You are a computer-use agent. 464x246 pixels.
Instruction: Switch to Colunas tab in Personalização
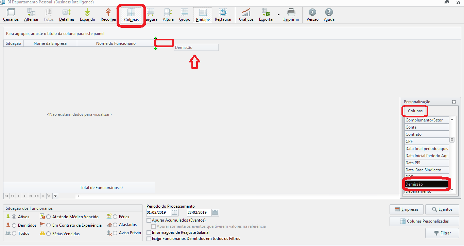(415, 111)
